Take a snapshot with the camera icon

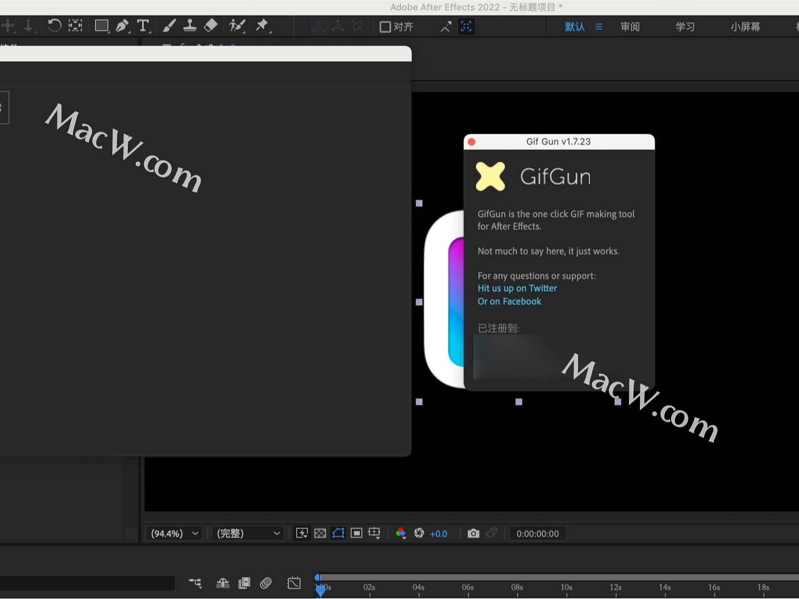click(473, 533)
